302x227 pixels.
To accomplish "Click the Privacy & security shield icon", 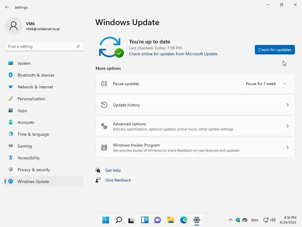I will (11, 169).
